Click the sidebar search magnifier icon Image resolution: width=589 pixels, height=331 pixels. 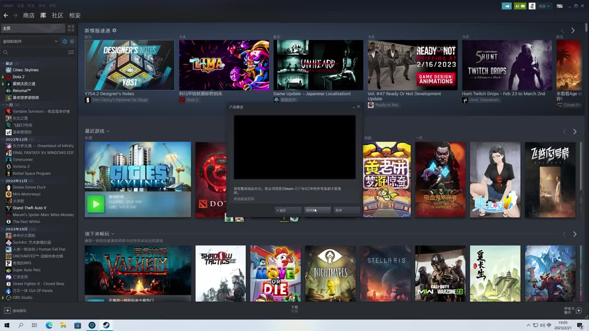pos(6,52)
